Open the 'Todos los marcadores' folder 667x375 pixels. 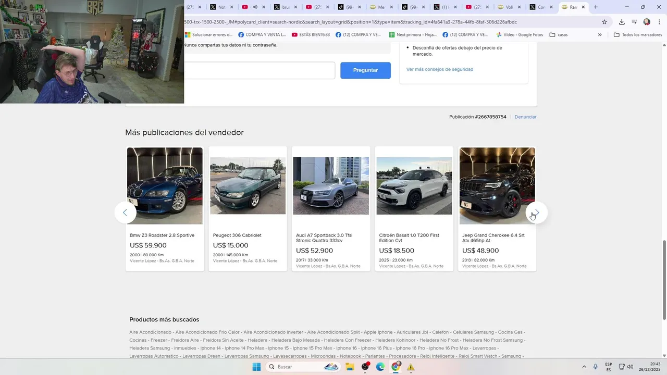pos(638,35)
